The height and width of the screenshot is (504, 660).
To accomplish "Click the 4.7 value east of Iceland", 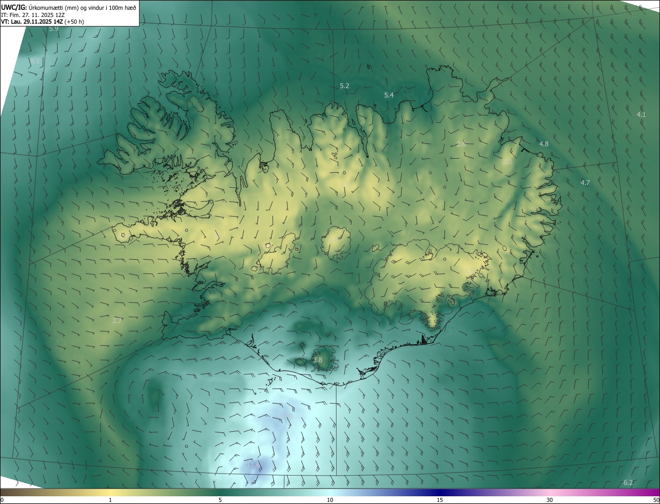I will (x=585, y=182).
